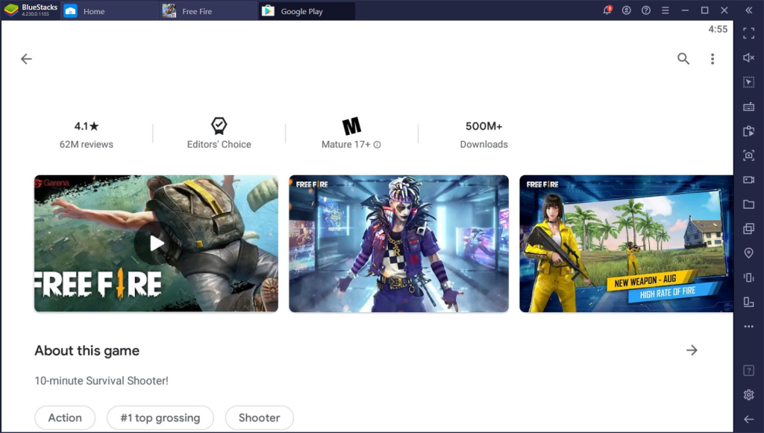This screenshot has width=764, height=433.
Task: Open the BlueStacks hamburger menu
Action: 665,10
